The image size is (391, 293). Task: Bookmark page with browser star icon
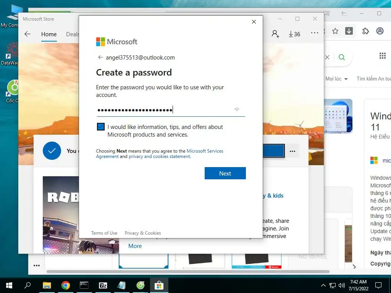[335, 31]
